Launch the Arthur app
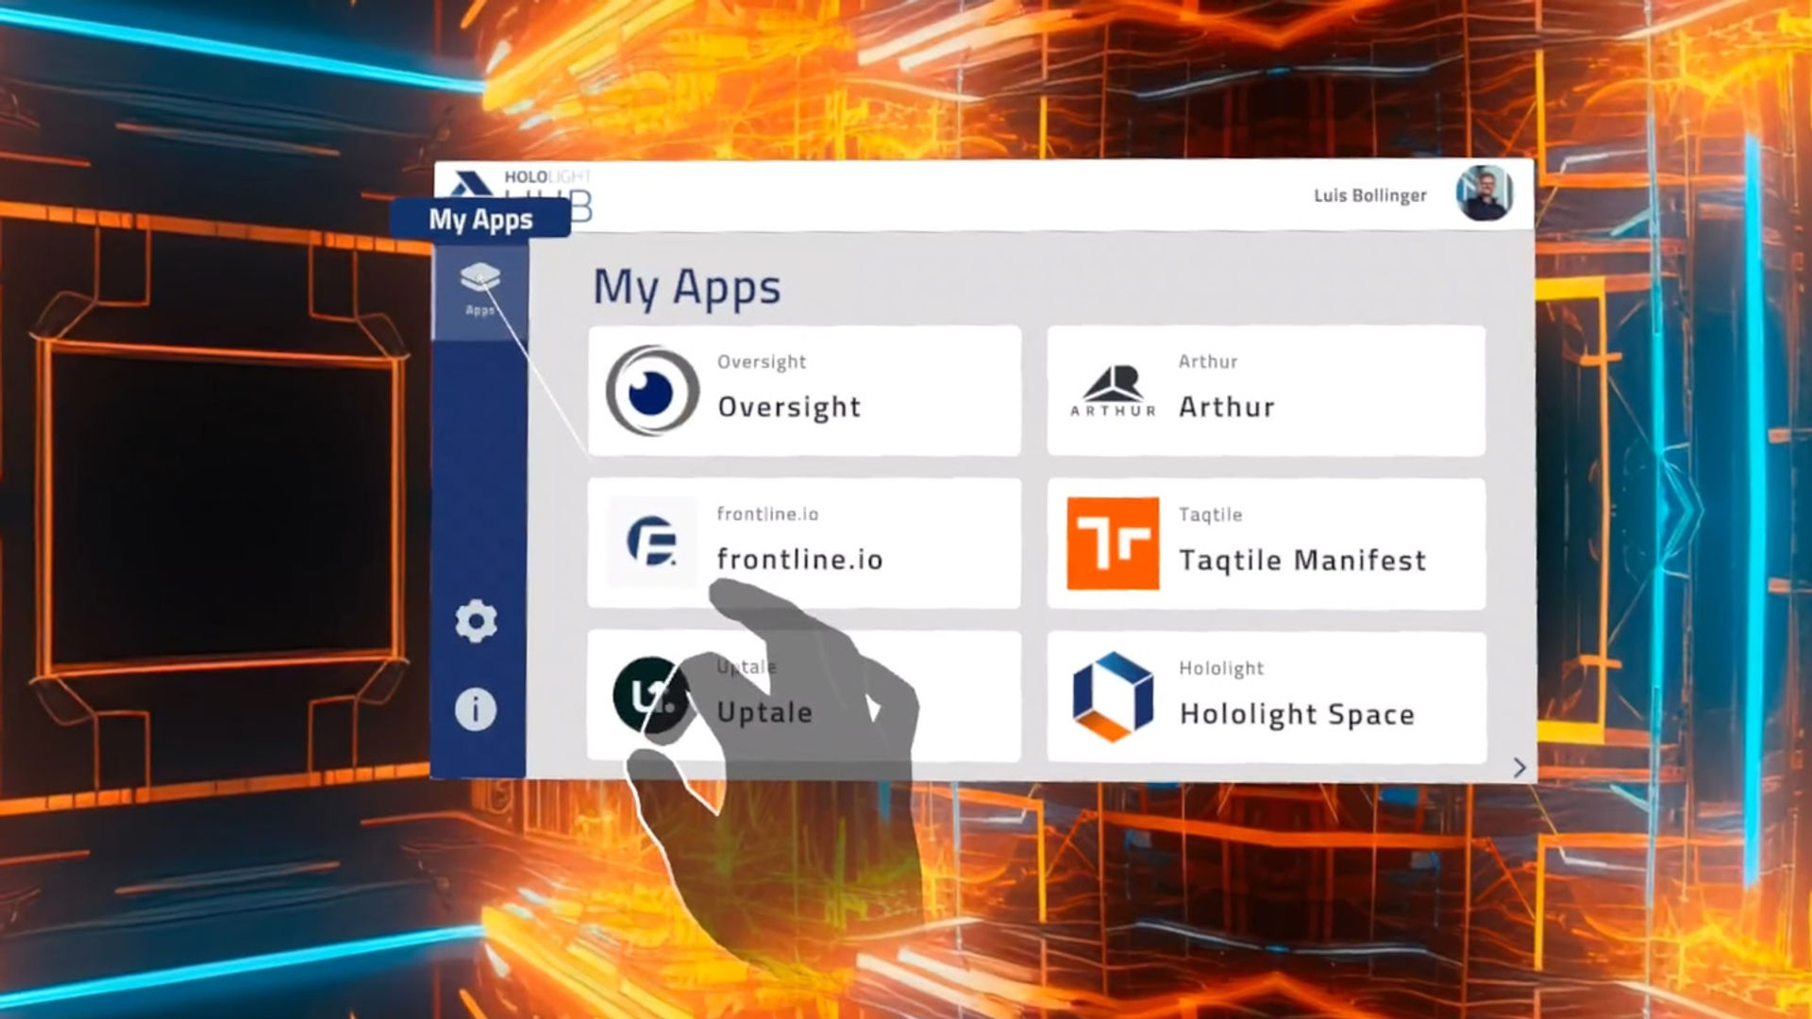This screenshot has width=1812, height=1019. point(1267,391)
